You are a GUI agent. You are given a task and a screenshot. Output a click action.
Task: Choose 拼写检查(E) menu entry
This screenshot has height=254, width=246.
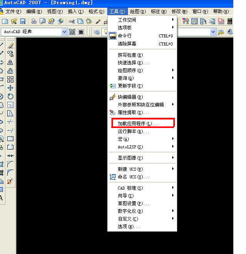142,55
